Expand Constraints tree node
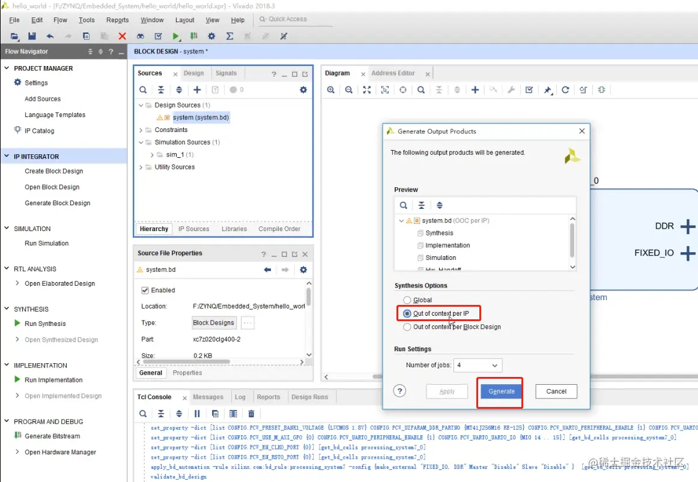This screenshot has height=482, width=698. 141,130
